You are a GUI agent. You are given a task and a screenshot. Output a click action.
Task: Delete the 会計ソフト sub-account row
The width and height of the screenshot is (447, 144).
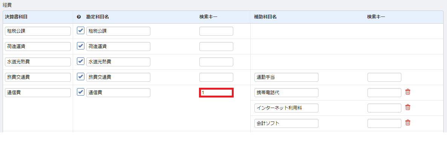coord(408,123)
